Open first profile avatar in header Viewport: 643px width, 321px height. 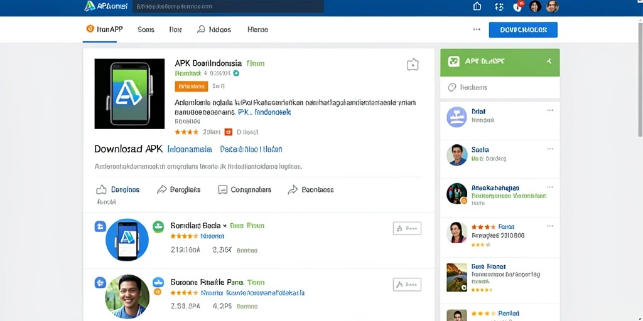coord(536,6)
